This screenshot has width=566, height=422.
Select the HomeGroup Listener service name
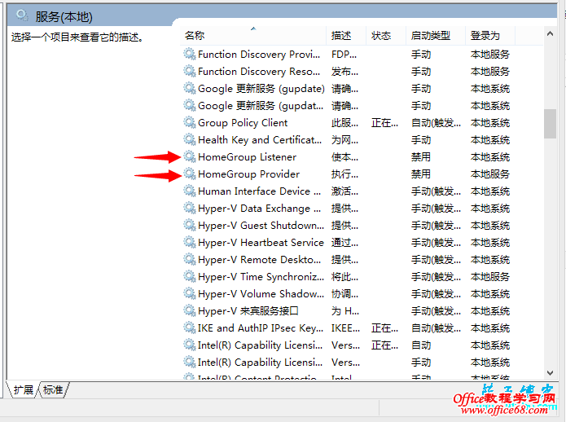pos(247,157)
